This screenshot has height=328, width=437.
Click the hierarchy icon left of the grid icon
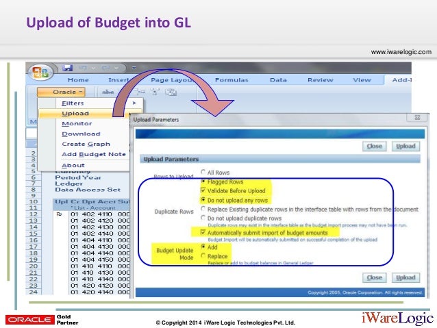point(155,92)
